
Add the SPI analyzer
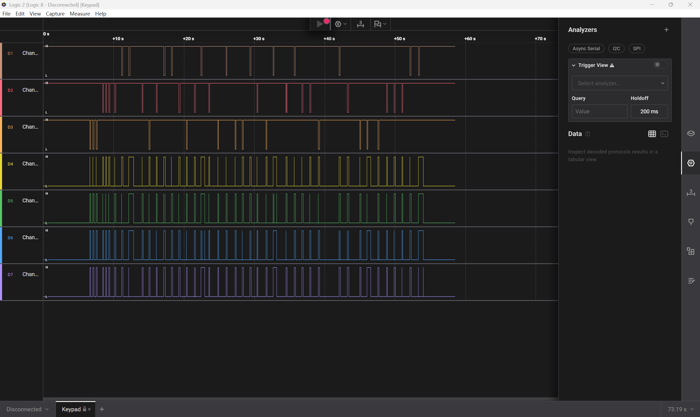(x=636, y=49)
